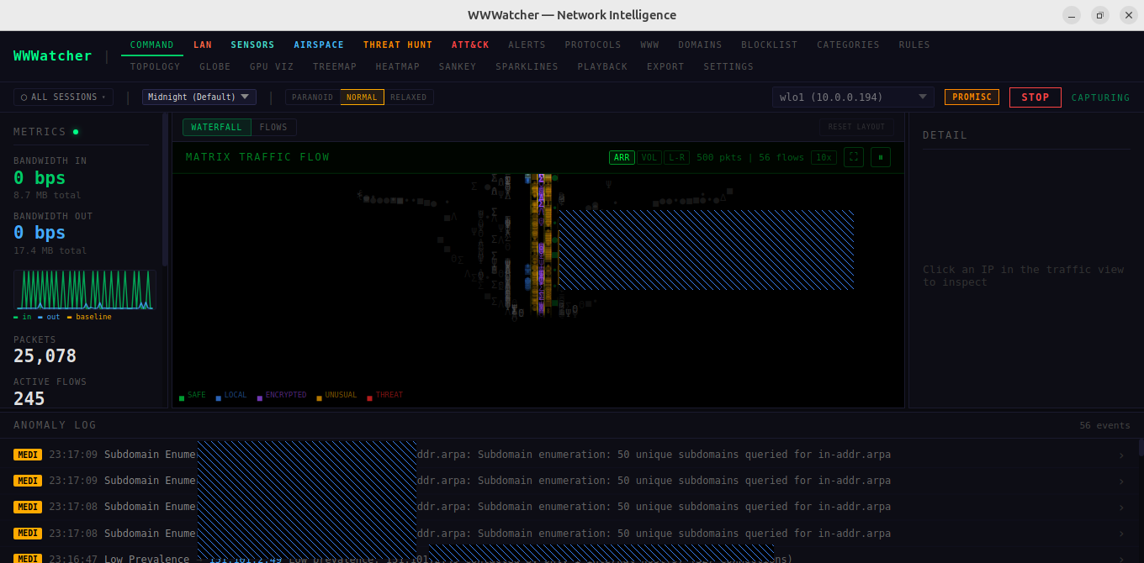Select L-R layout mode
1144x563 pixels.
[x=677, y=157]
